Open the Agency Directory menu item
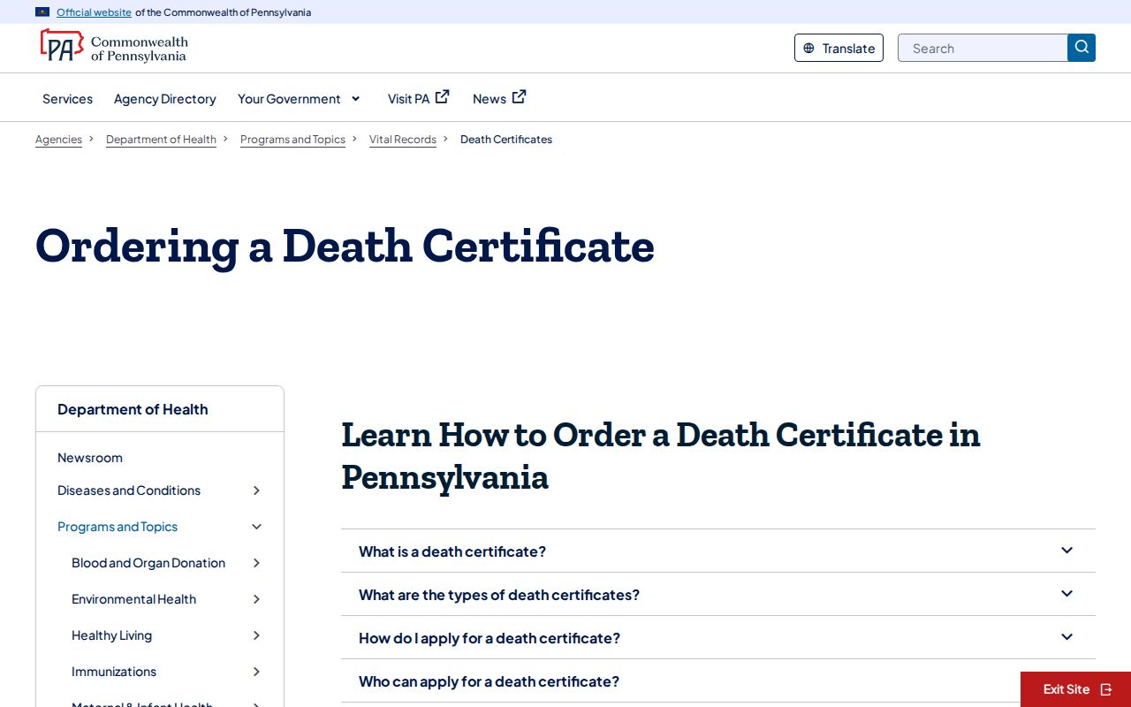1131x707 pixels. (x=165, y=99)
